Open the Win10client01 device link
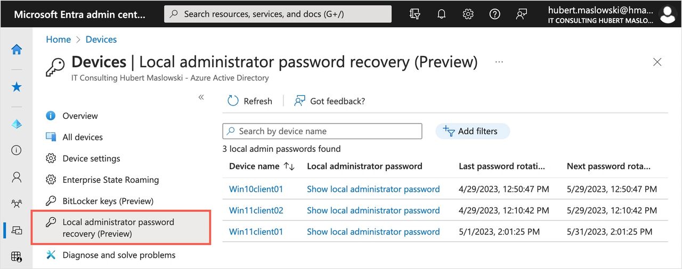 pos(256,189)
